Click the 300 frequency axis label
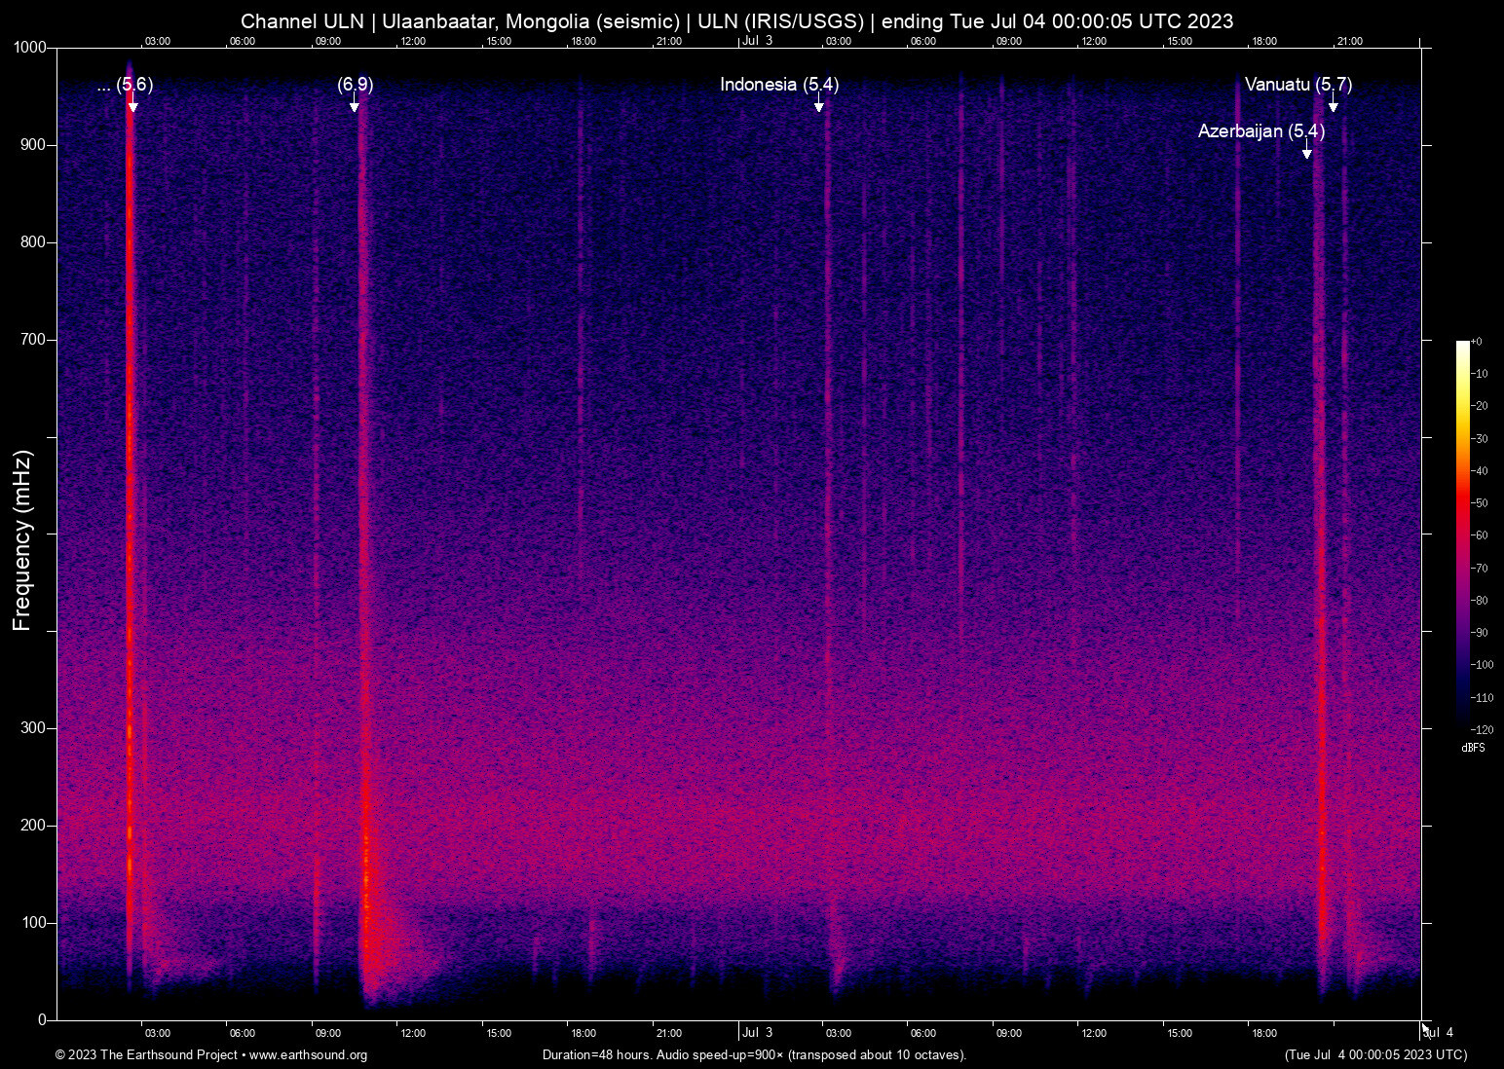This screenshot has height=1069, width=1504. point(33,728)
